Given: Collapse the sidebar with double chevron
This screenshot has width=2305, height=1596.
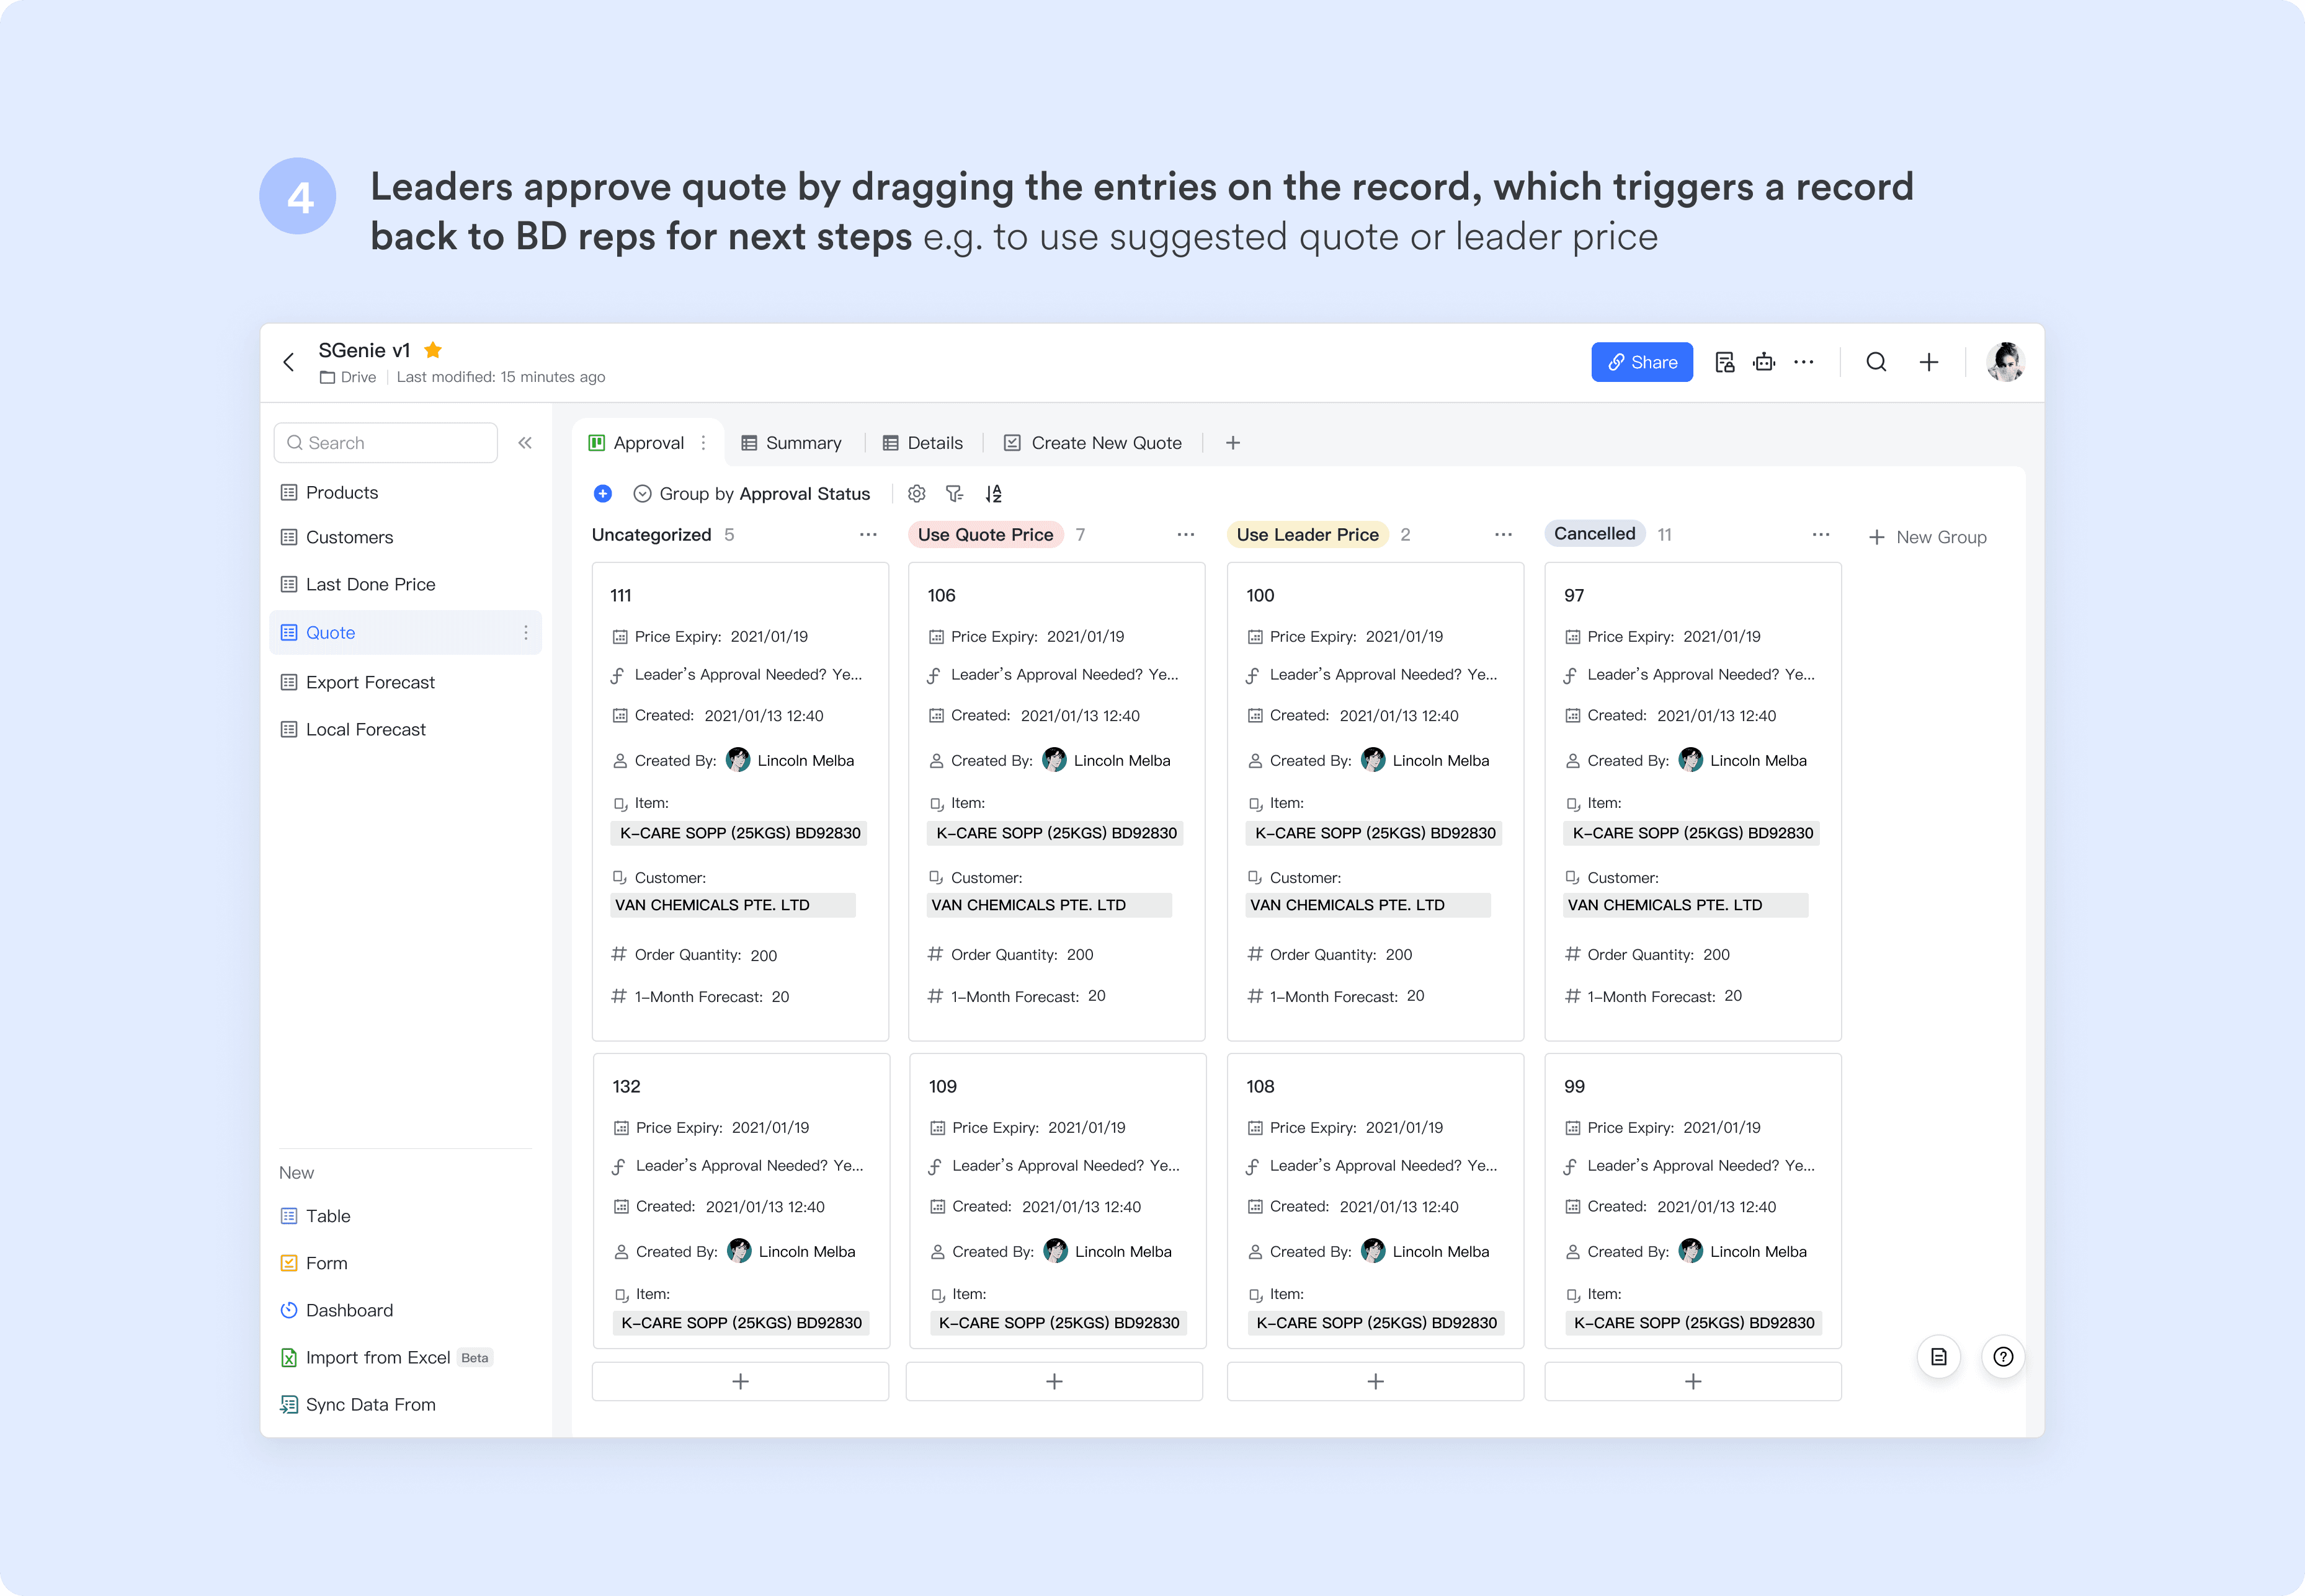Looking at the screenshot, I should pos(524,443).
